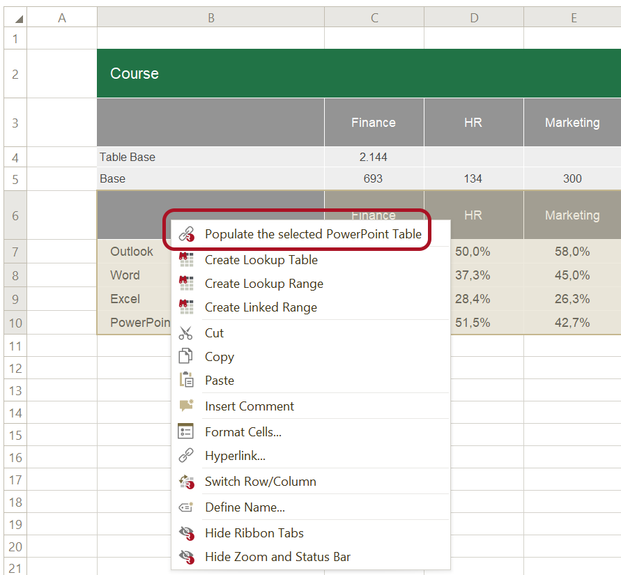Viewport: 621px width, 575px height.
Task: Open Format Cells... dialog
Action: [x=243, y=432]
